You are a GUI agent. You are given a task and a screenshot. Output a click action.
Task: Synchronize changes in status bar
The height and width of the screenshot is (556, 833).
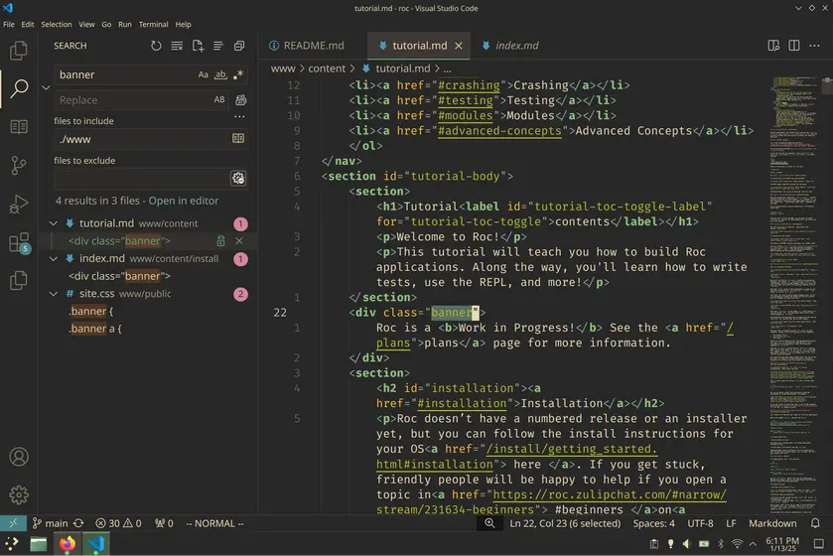[78, 523]
